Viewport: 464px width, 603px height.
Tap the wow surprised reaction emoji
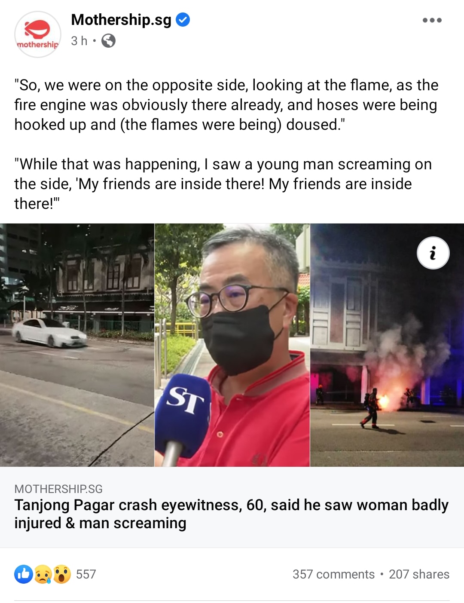[x=62, y=574]
